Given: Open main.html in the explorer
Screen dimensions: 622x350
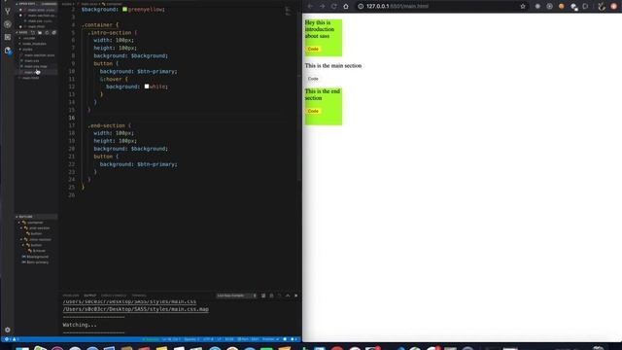Looking at the screenshot, I should tap(30, 78).
